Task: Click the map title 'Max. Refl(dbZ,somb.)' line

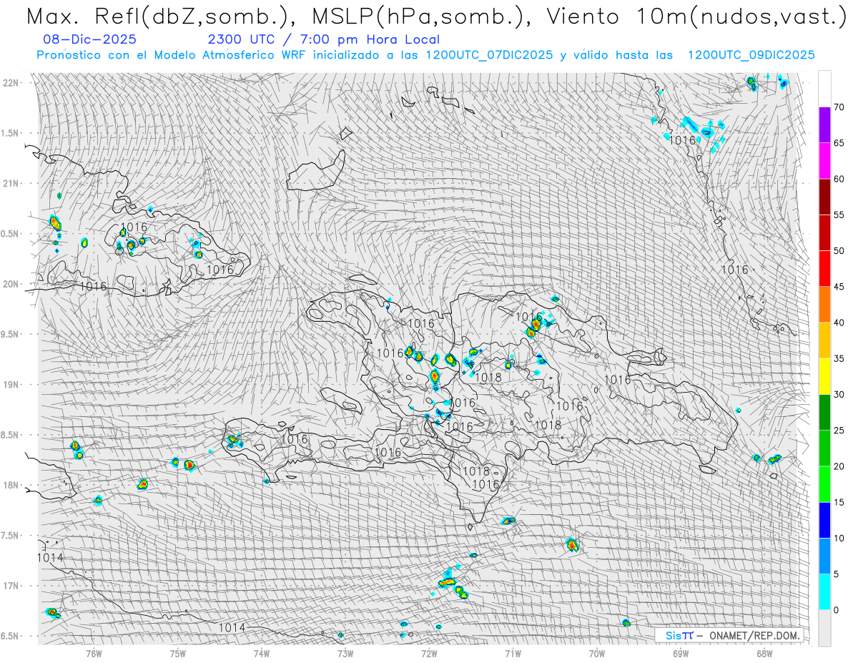Action: pos(436,16)
